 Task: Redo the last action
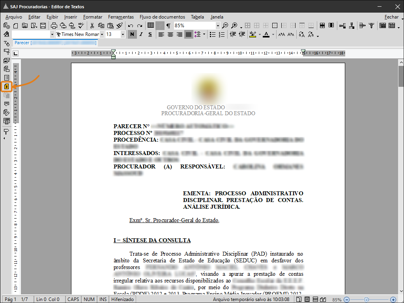point(140,26)
